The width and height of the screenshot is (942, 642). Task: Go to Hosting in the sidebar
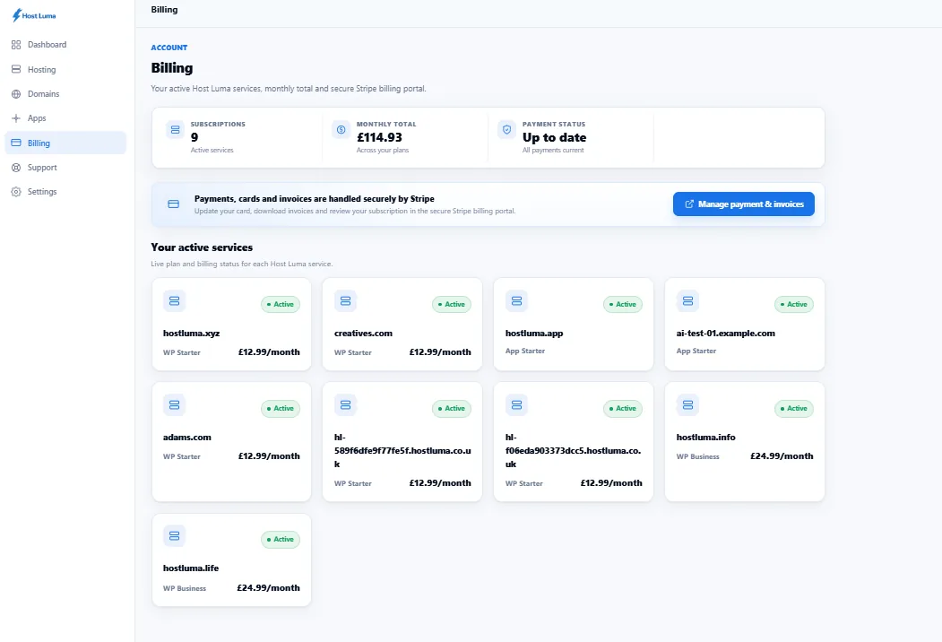(x=65, y=69)
